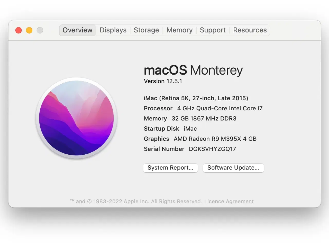This screenshot has height=247, width=329.
Task: Click the 4 GHz Quad-Core Intel Core i7 value
Action: click(x=220, y=108)
